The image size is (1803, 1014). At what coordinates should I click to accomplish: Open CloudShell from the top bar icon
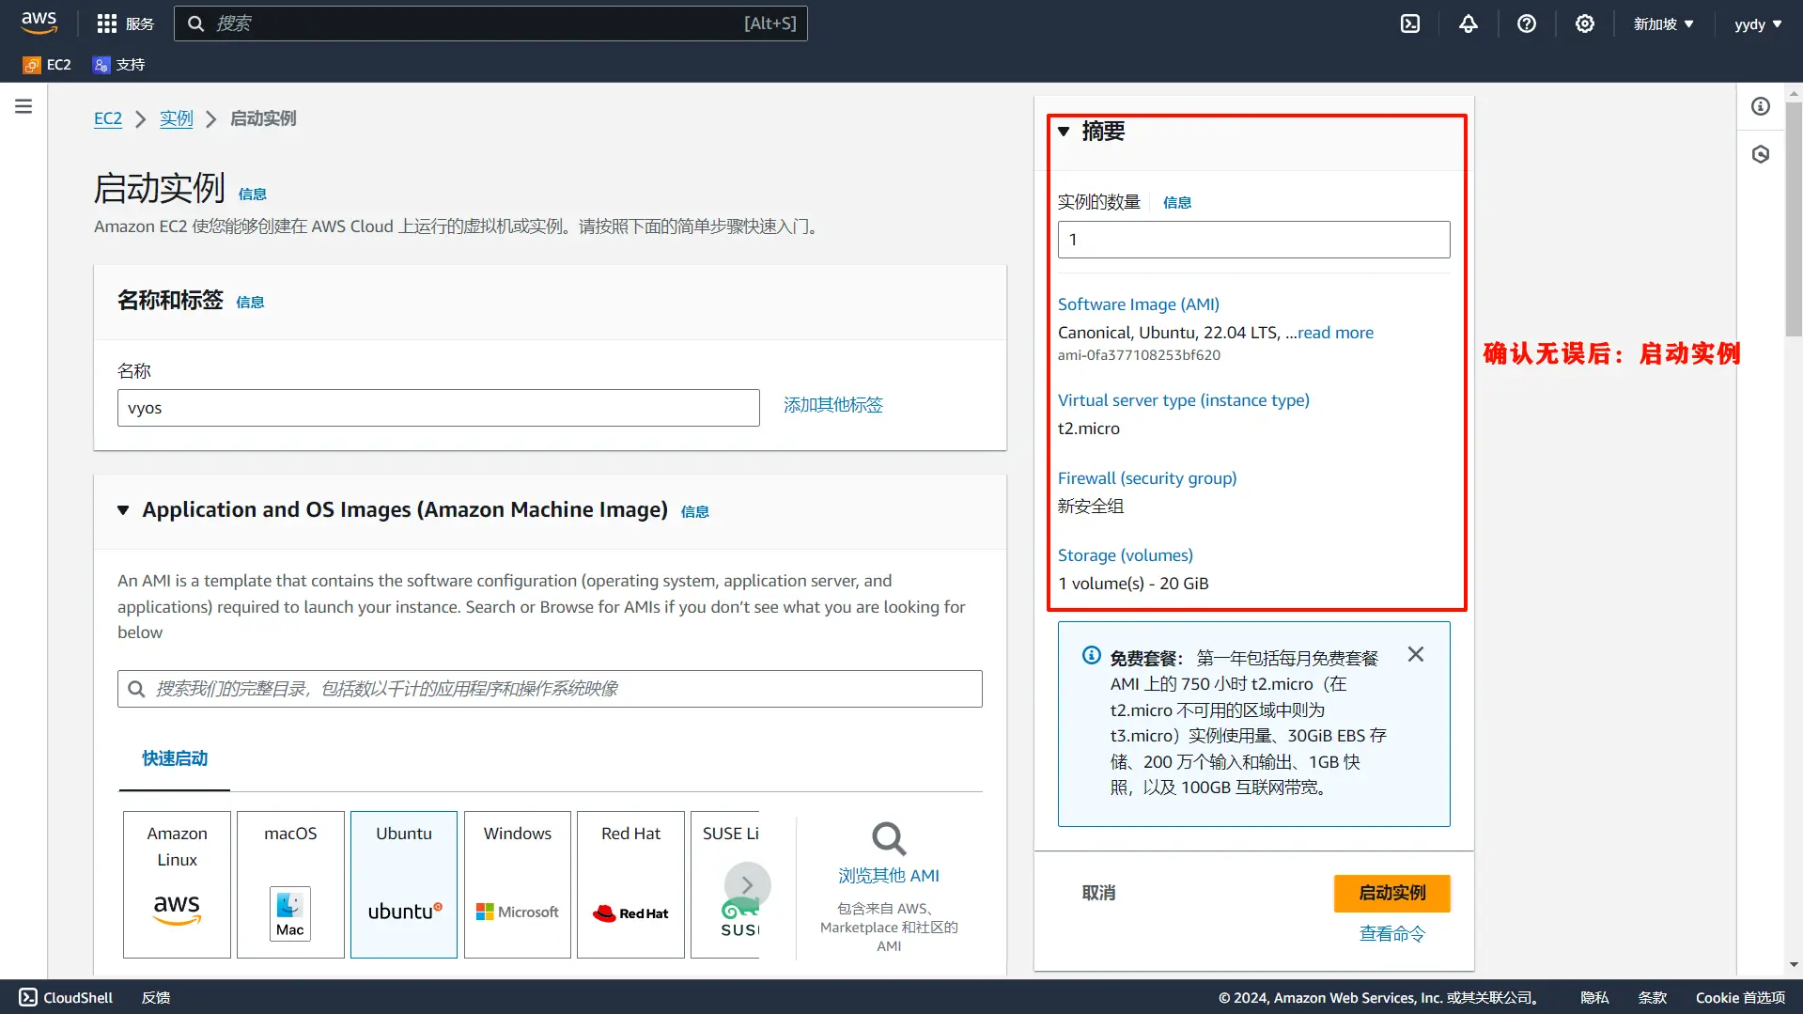pos(1410,23)
